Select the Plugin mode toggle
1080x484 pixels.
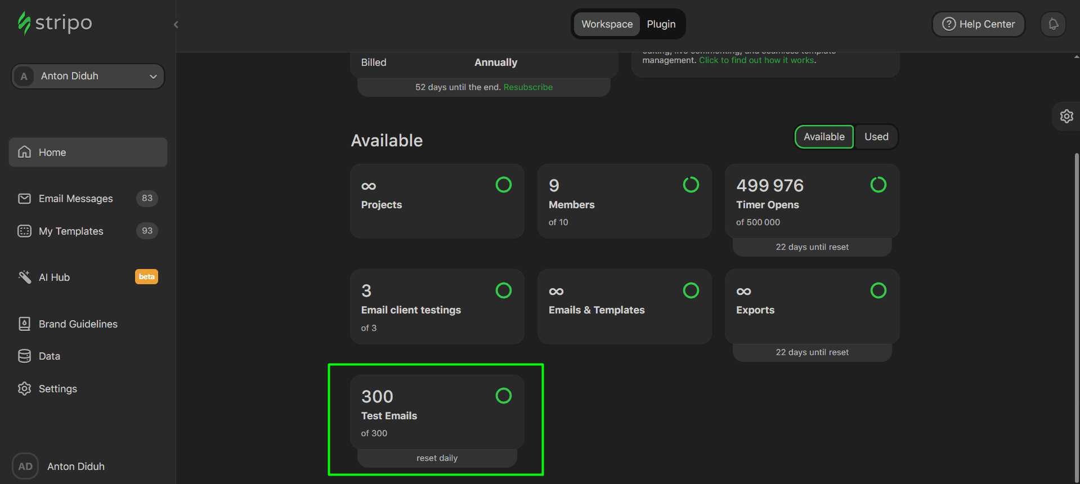coord(661,24)
